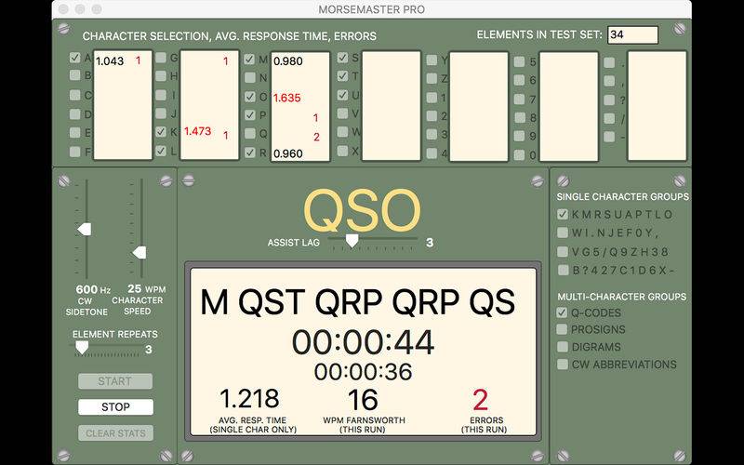Enable the digit 0 checkbox
The width and height of the screenshot is (744, 465).
(520, 154)
